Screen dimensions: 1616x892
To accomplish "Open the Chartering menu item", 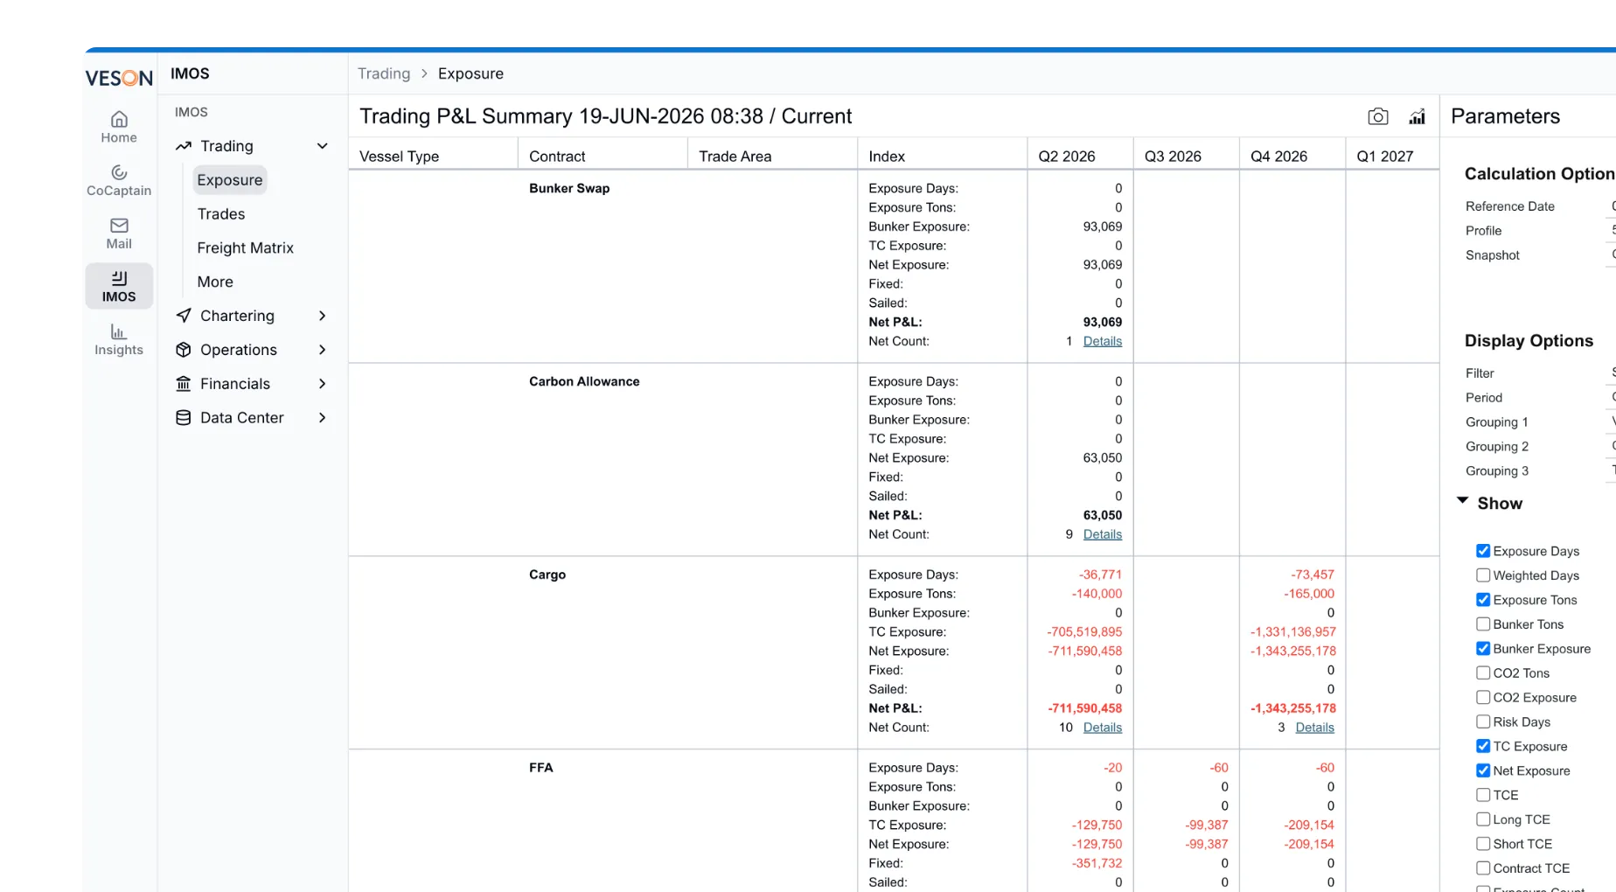I will (237, 316).
